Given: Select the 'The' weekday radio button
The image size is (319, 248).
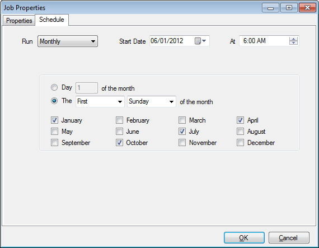Looking at the screenshot, I should tap(54, 101).
